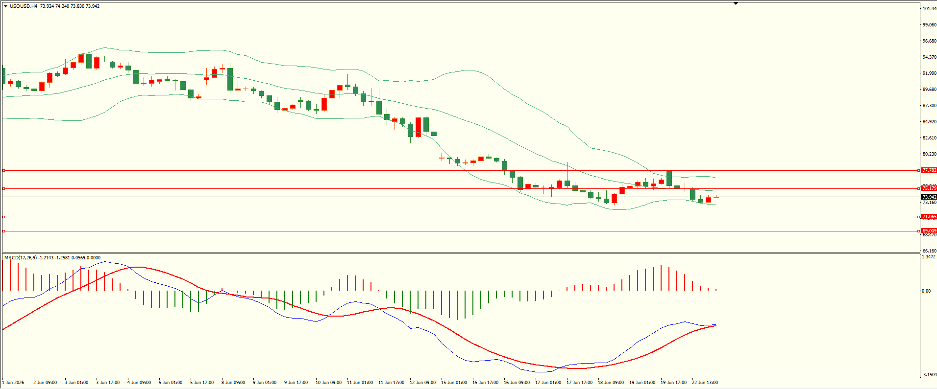Click the 18 Jun 09:00 time label
This screenshot has height=389, width=937.
point(611,383)
